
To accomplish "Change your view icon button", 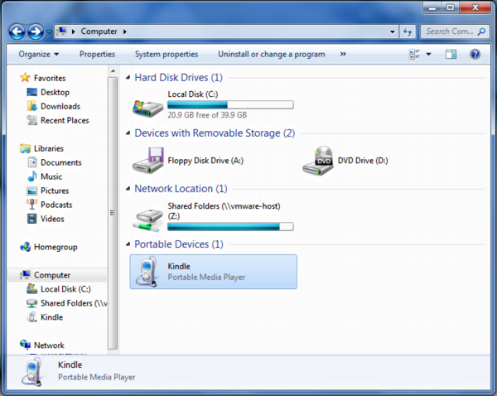I will [414, 54].
